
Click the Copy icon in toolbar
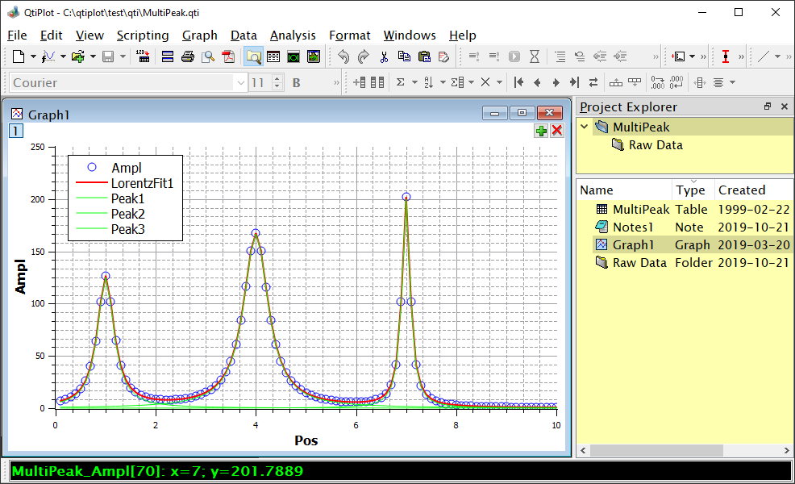(x=404, y=56)
